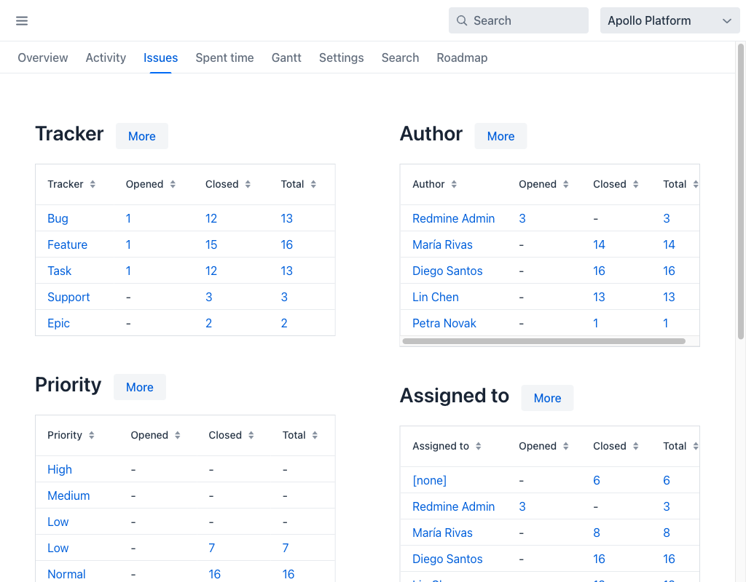Select the Issues tab

tap(160, 57)
